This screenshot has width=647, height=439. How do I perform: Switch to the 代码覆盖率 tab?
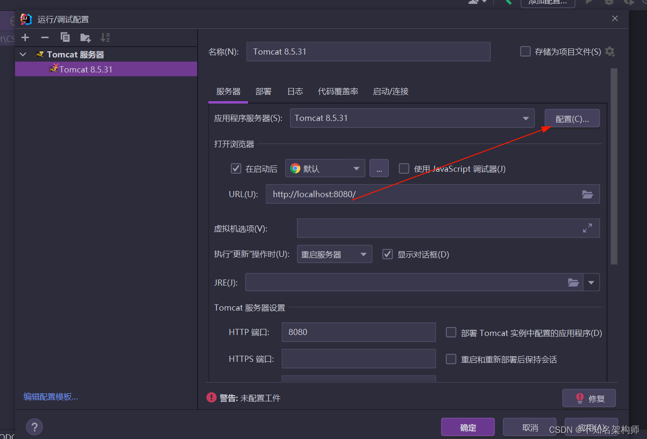click(x=338, y=91)
